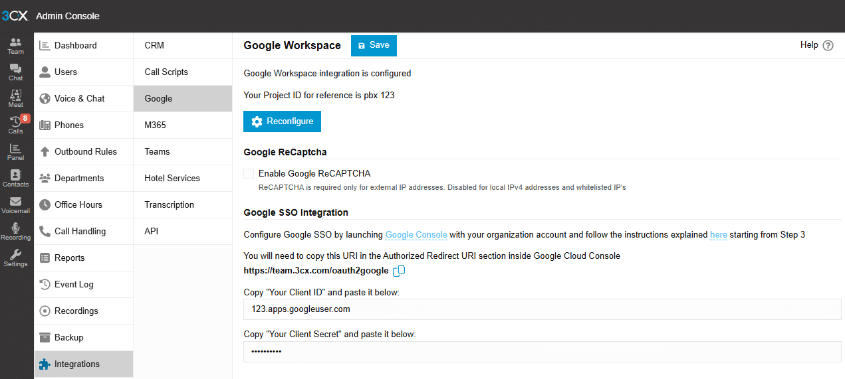Open the Panel icon in left rail
This screenshot has width=845, height=379.
point(16,152)
